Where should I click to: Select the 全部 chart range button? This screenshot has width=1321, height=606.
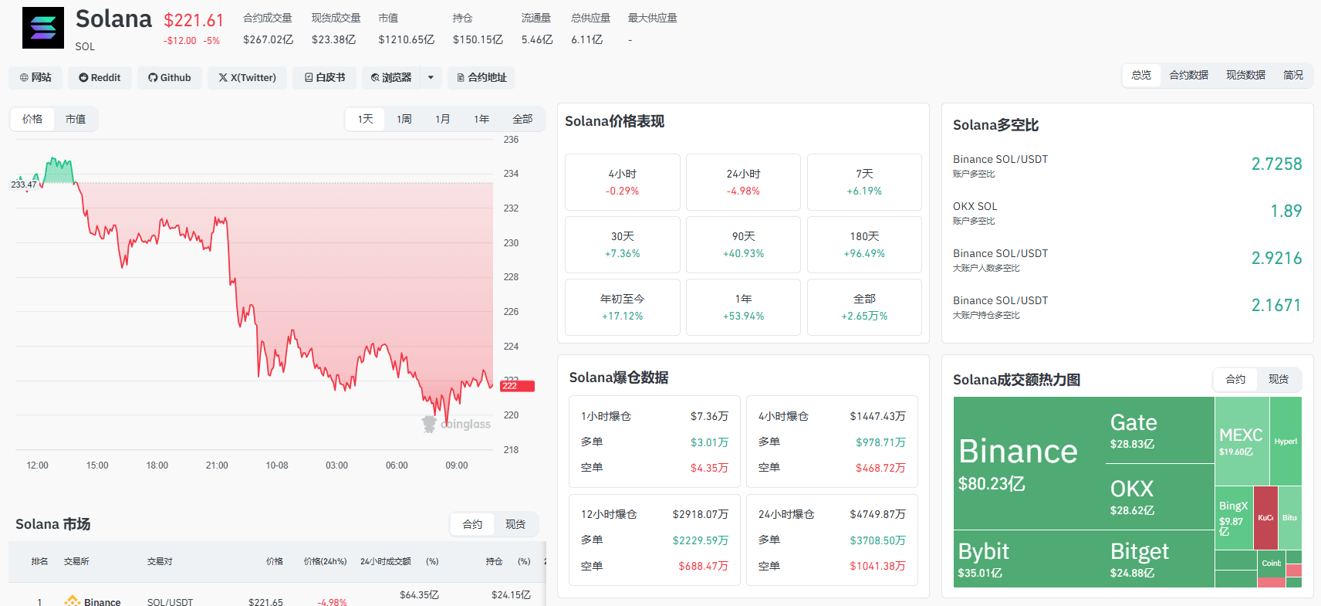click(522, 119)
